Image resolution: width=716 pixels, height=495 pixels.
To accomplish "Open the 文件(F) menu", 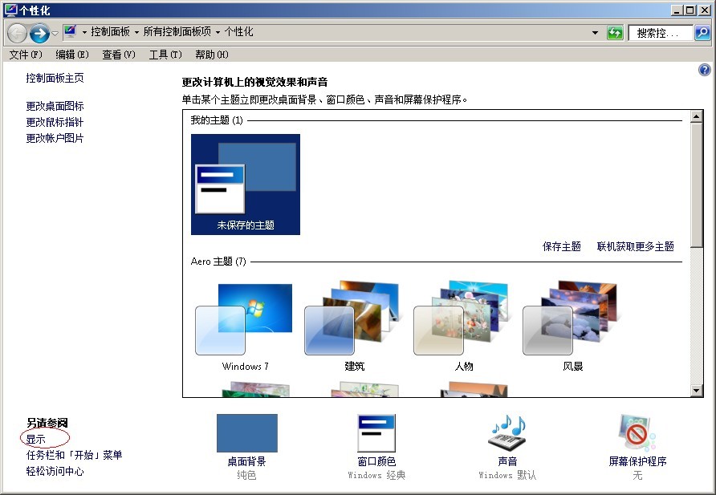I will [26, 55].
